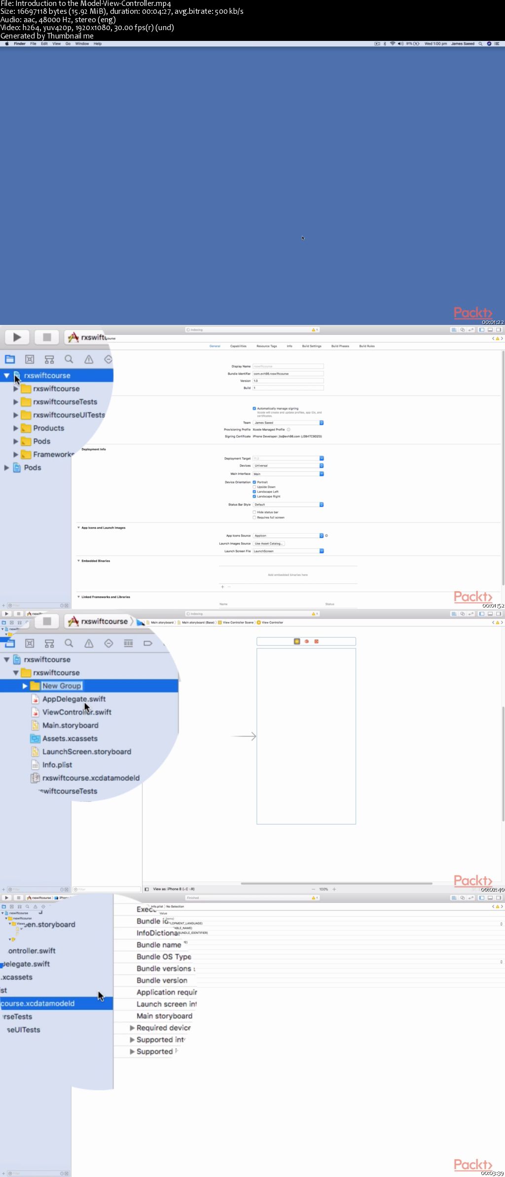Zoom in the storyboard canvas with the plus icon
The image size is (505, 1177).
pos(334,889)
